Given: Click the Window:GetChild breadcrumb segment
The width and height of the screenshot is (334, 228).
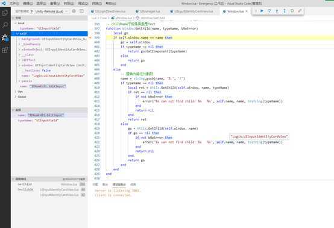Looking at the screenshot, I should pos(153,18).
